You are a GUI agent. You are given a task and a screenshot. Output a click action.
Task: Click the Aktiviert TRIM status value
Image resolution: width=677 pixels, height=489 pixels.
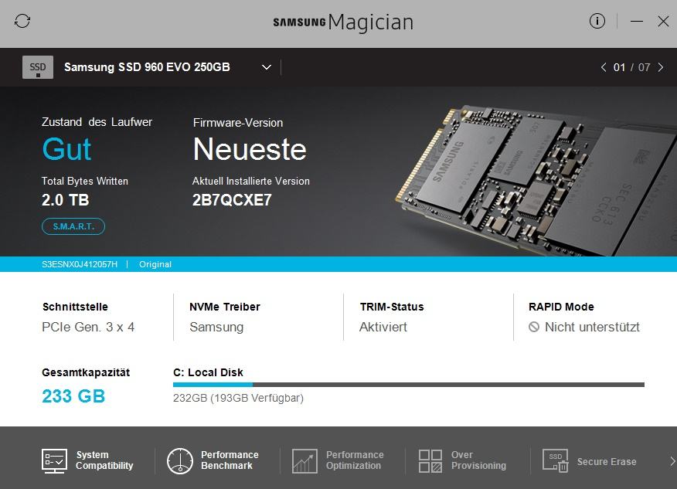[383, 327]
